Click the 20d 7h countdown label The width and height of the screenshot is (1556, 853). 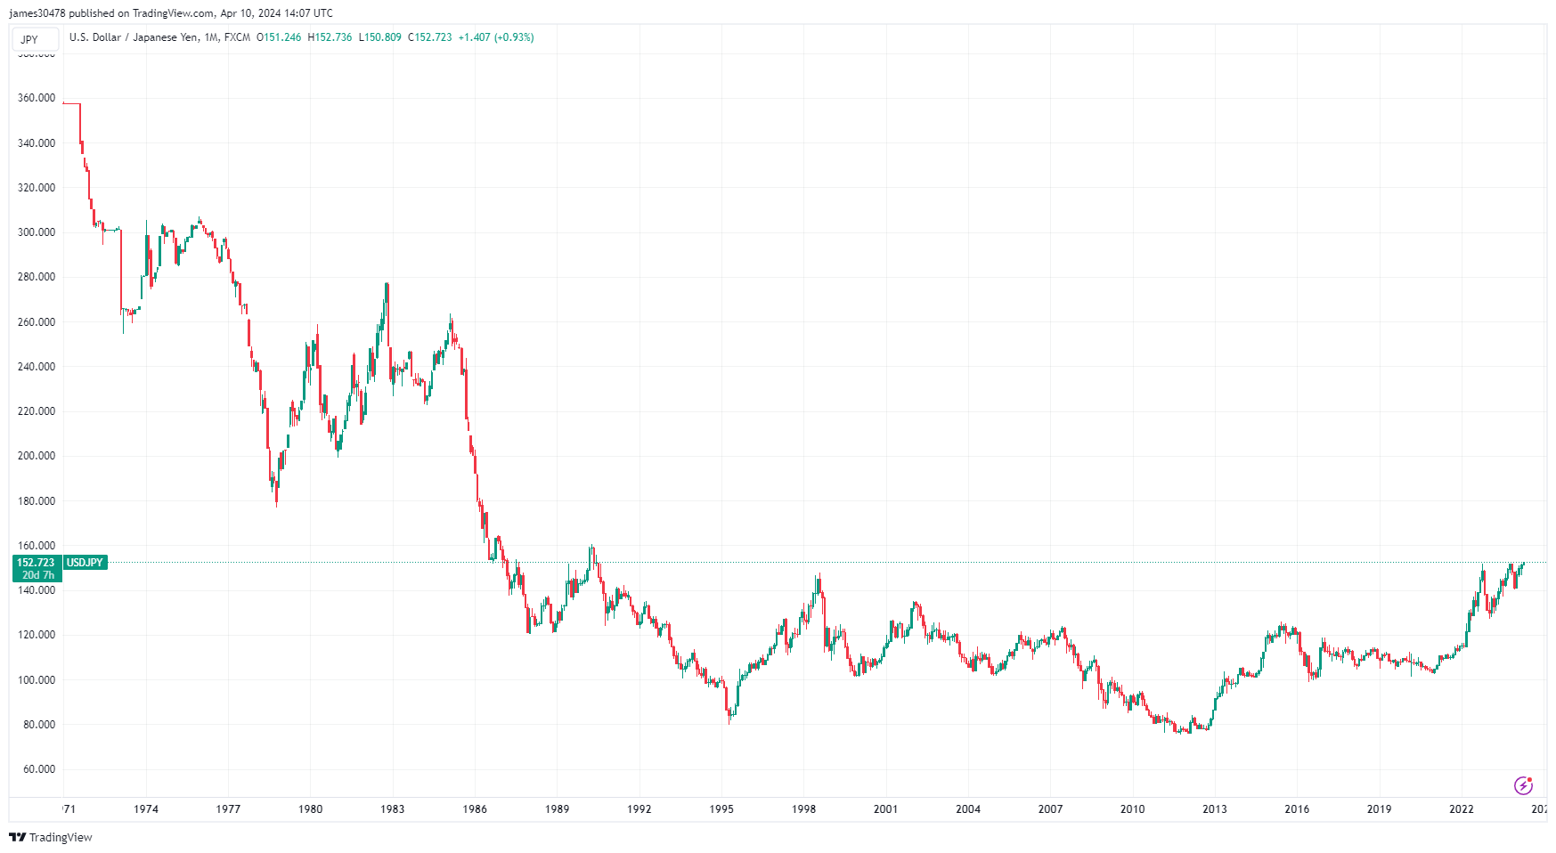(x=37, y=575)
